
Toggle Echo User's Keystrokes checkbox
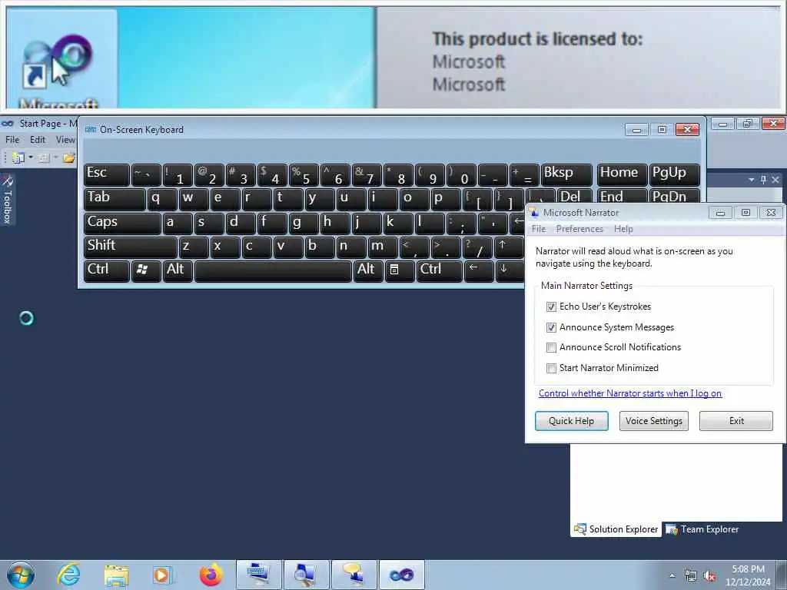pos(551,307)
